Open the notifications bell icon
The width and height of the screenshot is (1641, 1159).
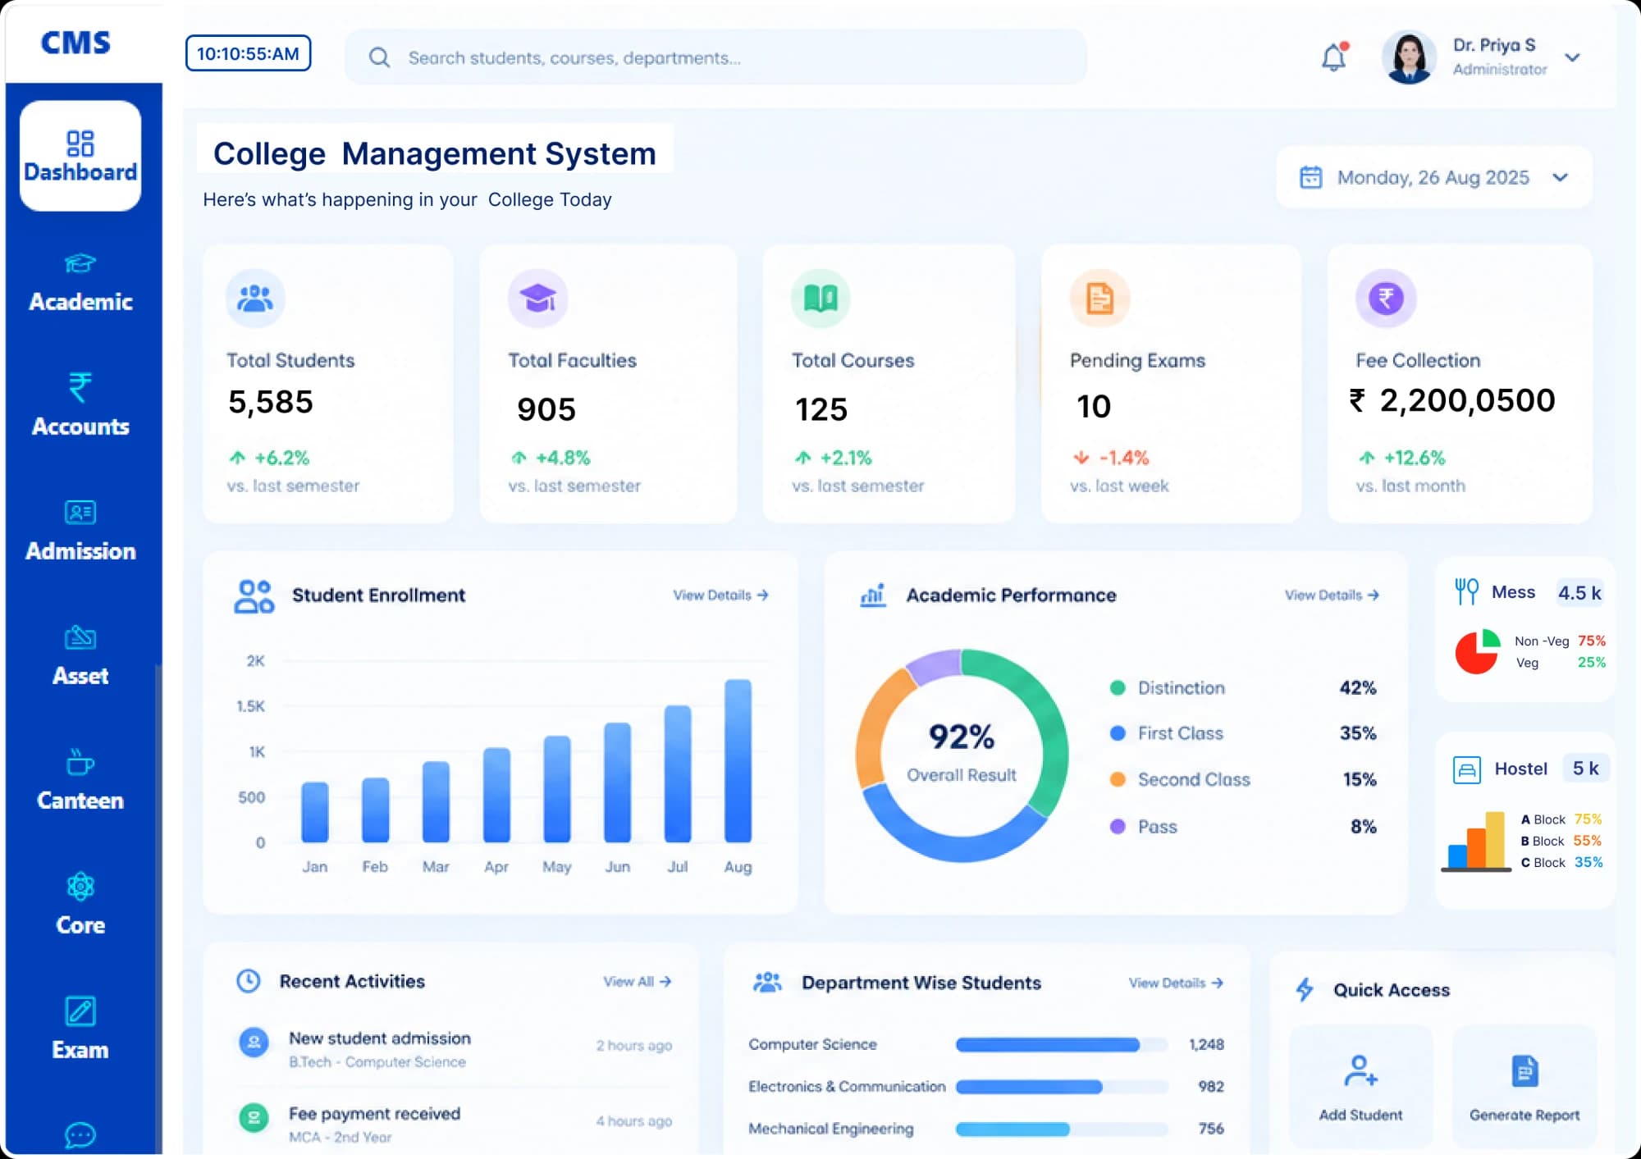1334,57
